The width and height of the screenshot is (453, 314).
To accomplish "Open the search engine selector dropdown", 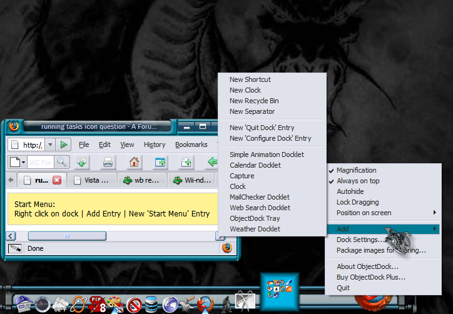I will (x=19, y=162).
